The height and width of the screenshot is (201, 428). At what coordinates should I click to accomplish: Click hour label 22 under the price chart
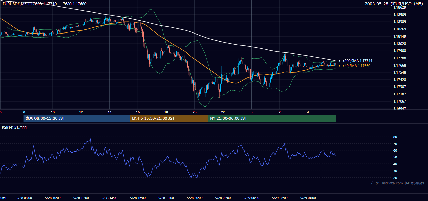[223, 112]
